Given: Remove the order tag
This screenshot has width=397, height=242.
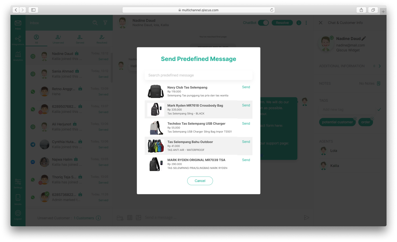Looking at the screenshot, I should click(372, 119).
